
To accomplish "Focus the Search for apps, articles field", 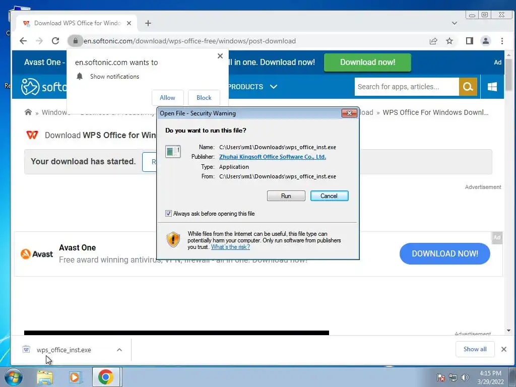I will [x=407, y=87].
